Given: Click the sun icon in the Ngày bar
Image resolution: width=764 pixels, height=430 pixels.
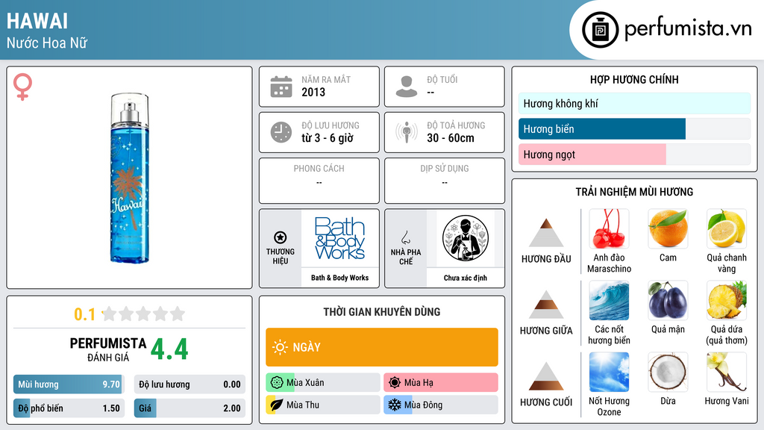Looking at the screenshot, I should click(280, 347).
